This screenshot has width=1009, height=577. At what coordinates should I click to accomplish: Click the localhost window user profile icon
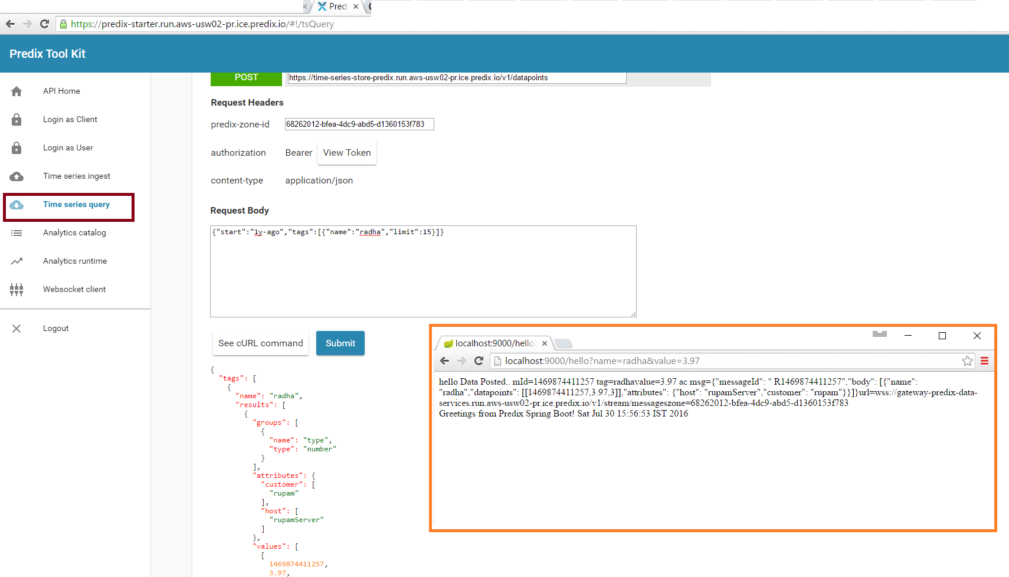point(880,334)
